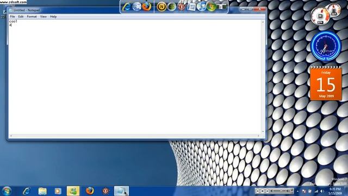Click the speaker volume tray icon

322,191
